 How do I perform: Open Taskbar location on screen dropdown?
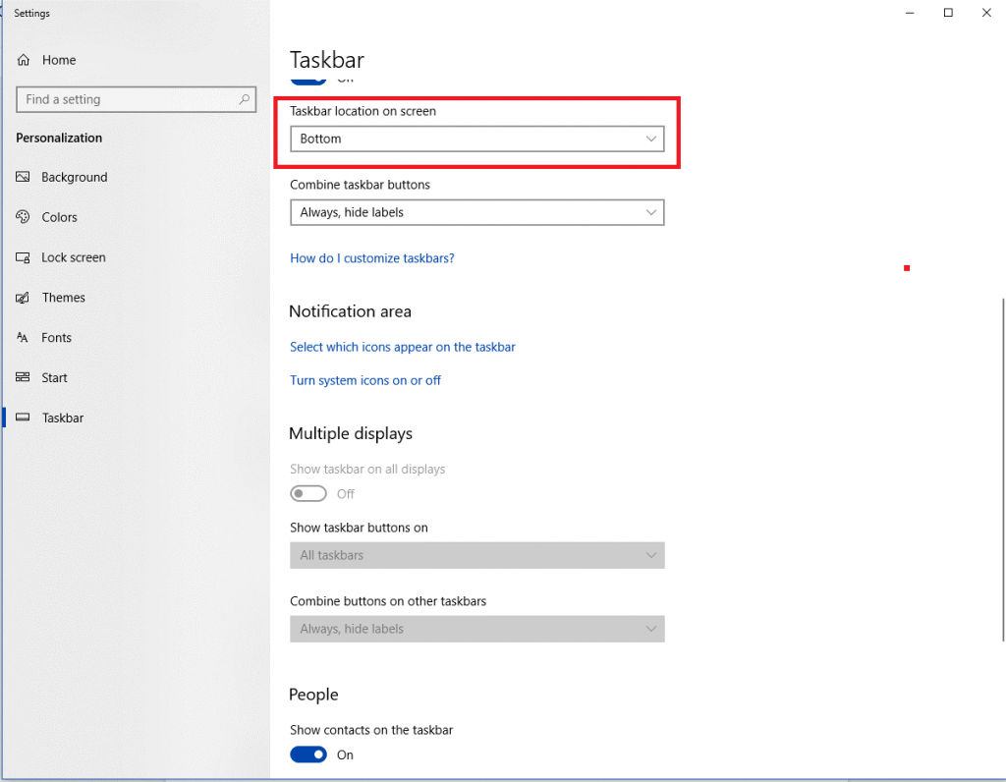476,139
